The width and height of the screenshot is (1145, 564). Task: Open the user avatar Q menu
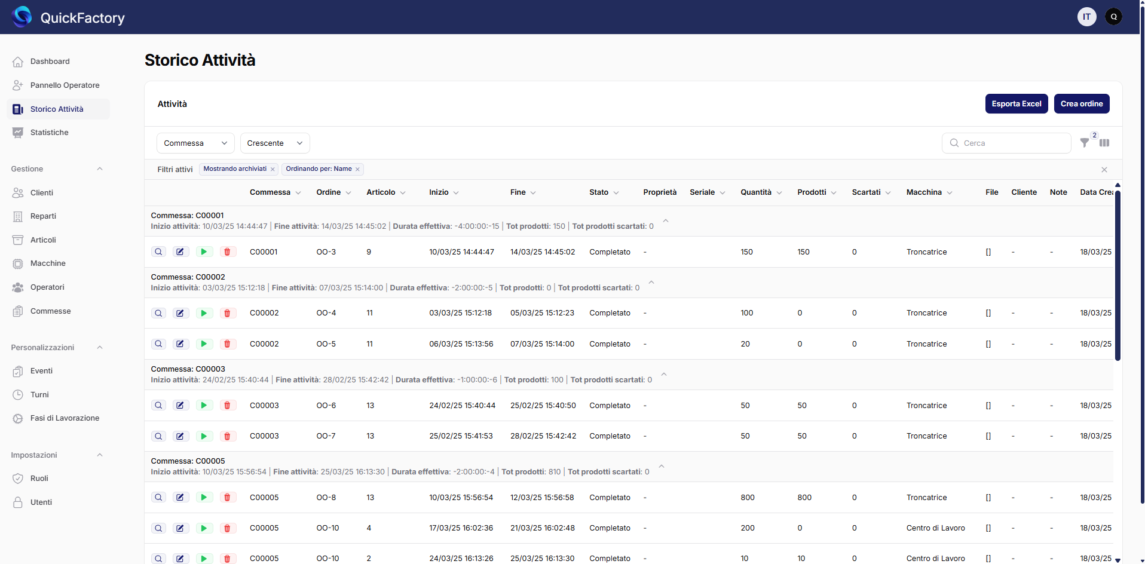(x=1113, y=17)
